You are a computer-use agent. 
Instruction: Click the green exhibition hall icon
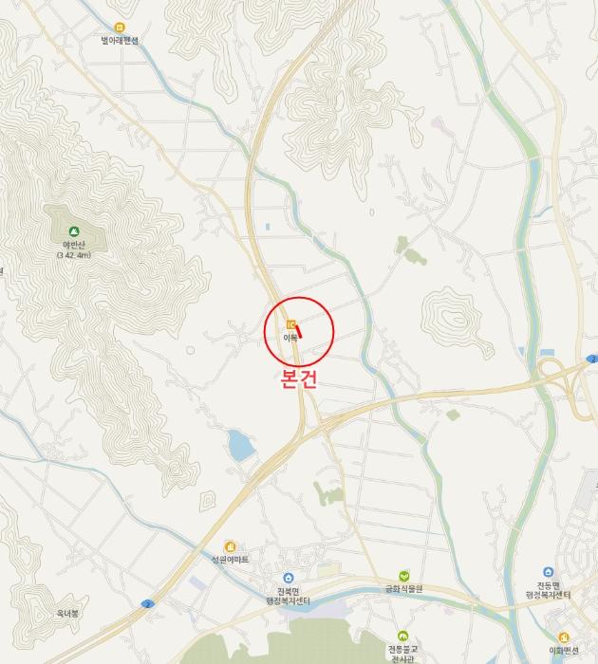[x=402, y=636]
